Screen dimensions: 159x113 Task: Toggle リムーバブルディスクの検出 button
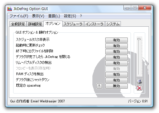117,63
